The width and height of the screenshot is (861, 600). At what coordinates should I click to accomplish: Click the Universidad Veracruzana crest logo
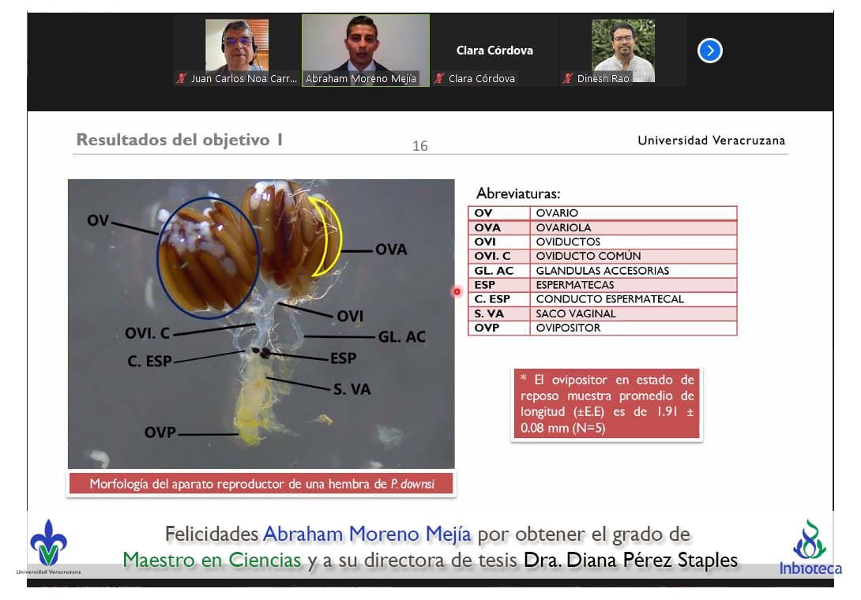(x=48, y=544)
